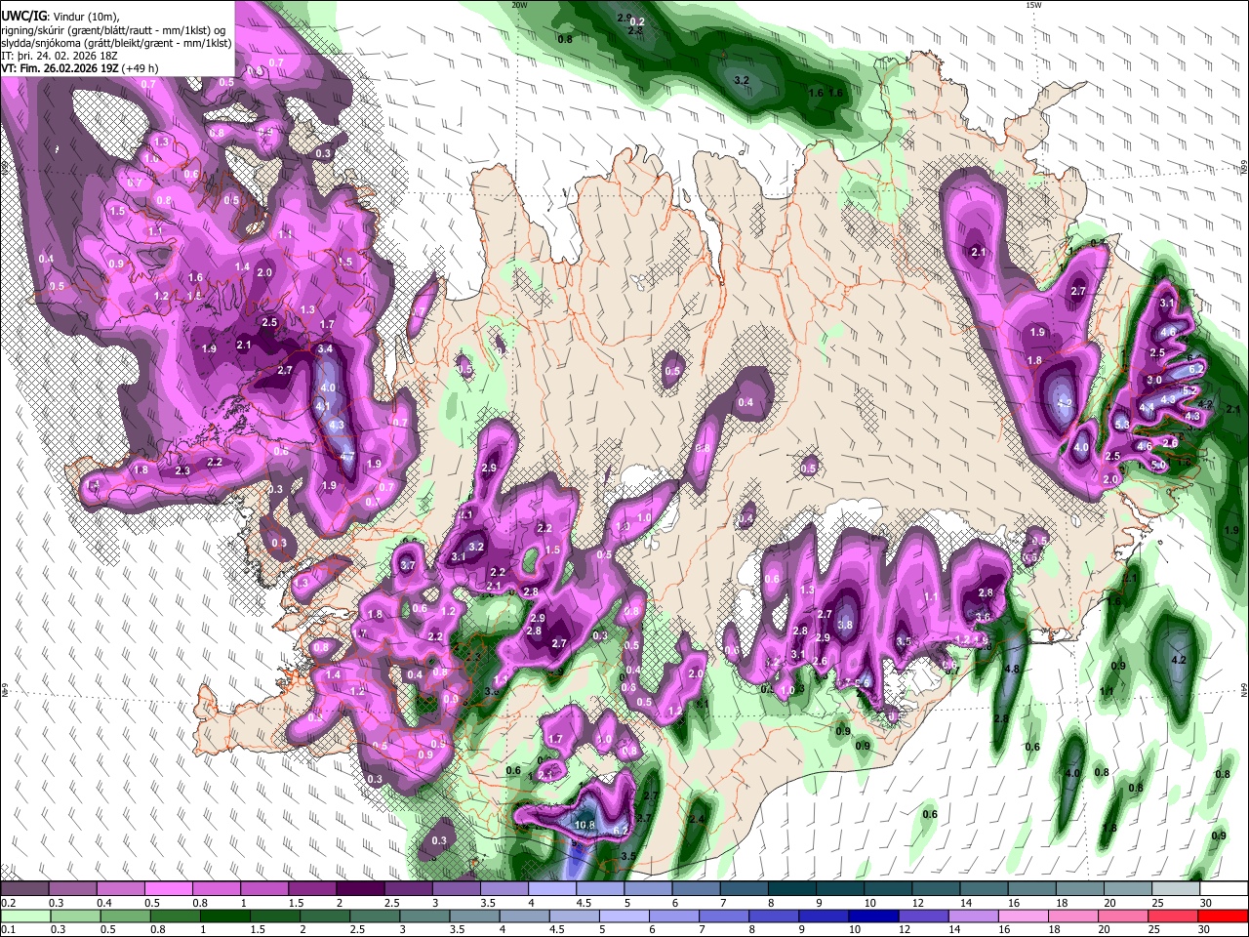Click the 0.2 label in the upper legend
This screenshot has height=937, width=1249.
click(x=6, y=903)
